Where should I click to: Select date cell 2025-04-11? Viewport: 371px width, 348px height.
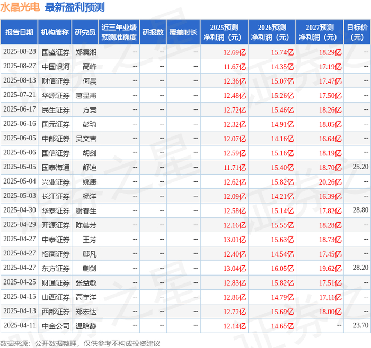tap(20, 325)
